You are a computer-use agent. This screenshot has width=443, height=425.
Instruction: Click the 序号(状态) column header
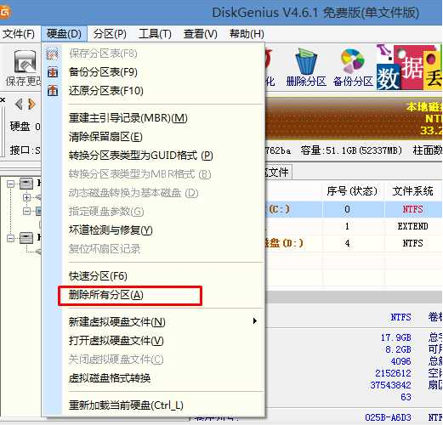(x=353, y=191)
